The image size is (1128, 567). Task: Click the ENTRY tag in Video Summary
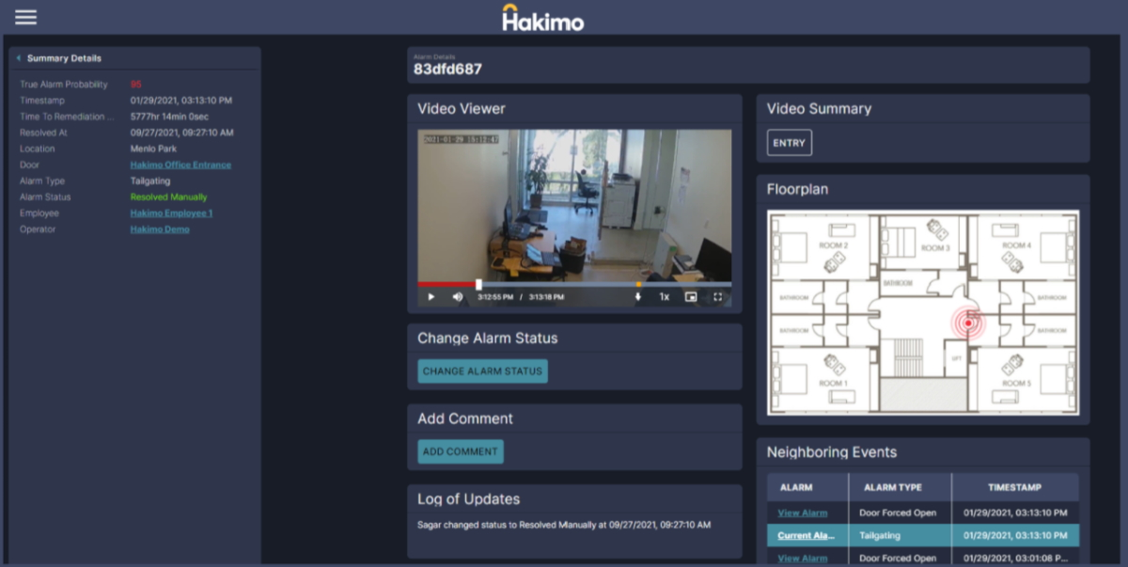tap(789, 143)
